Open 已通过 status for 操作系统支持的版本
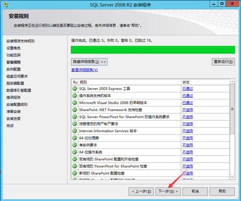 [187, 95]
